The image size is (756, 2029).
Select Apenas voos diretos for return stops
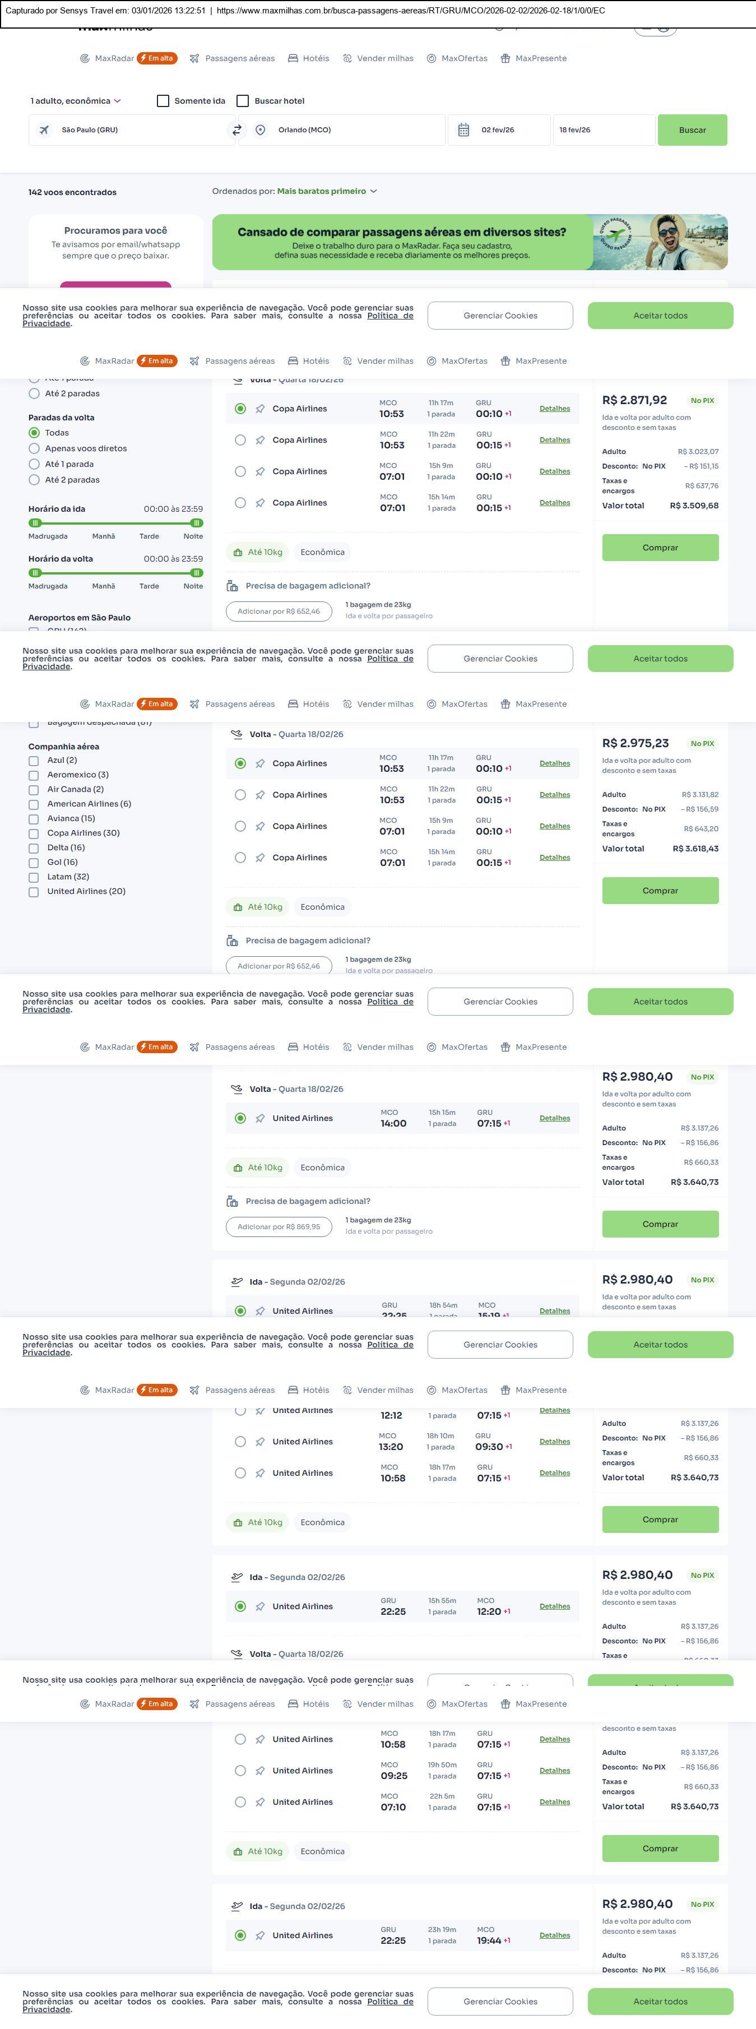[x=34, y=448]
